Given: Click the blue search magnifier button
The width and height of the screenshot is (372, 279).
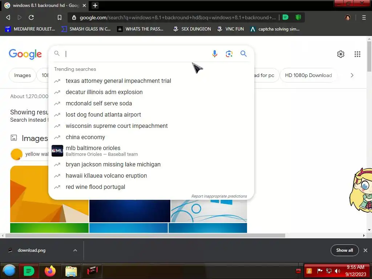Looking at the screenshot, I should click(x=243, y=54).
